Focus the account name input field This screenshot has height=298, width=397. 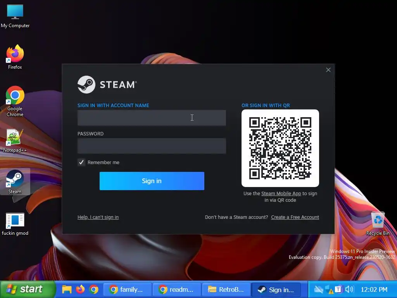[152, 118]
